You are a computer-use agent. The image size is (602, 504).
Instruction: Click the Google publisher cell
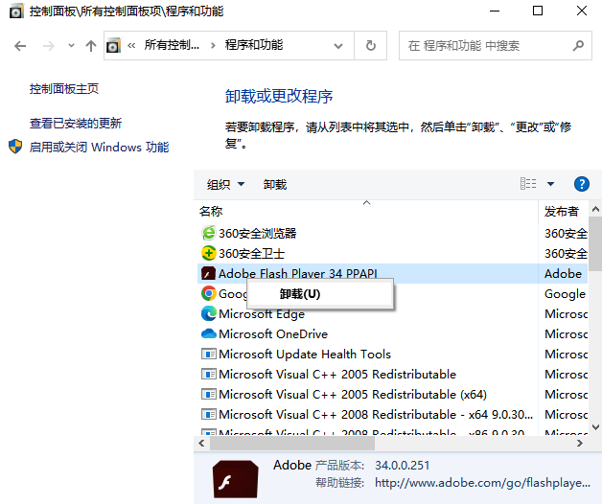point(566,294)
